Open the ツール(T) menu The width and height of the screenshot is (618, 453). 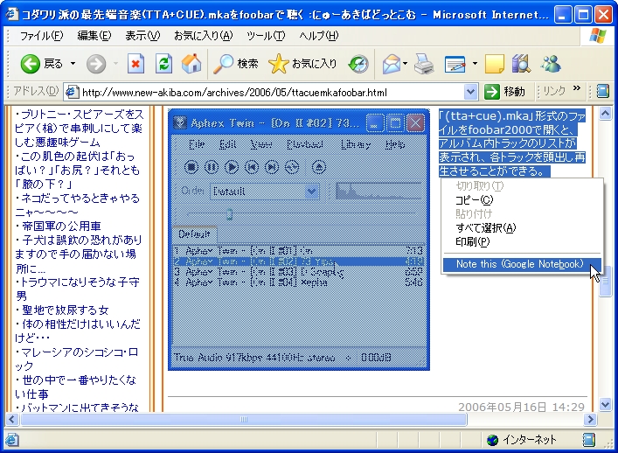point(266,36)
